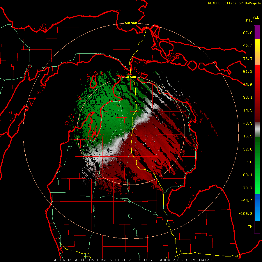Pick the bright red segment of the color bar
262x262 pixels.
coord(257,93)
